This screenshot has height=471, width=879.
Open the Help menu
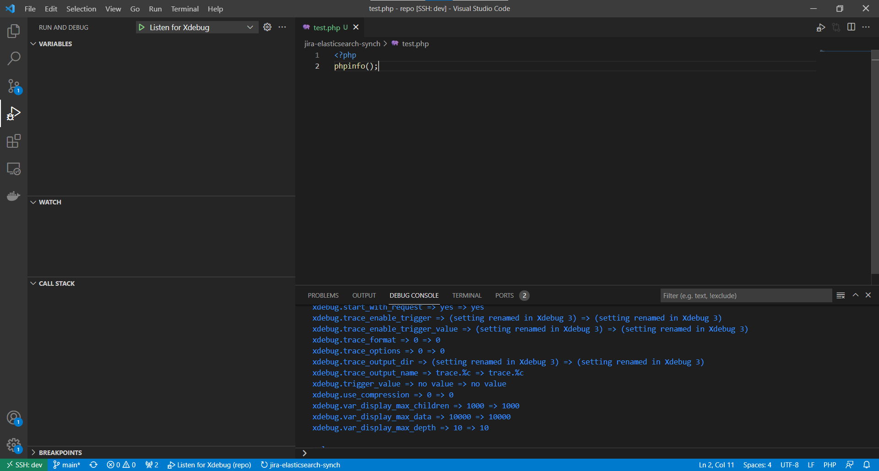coord(215,9)
